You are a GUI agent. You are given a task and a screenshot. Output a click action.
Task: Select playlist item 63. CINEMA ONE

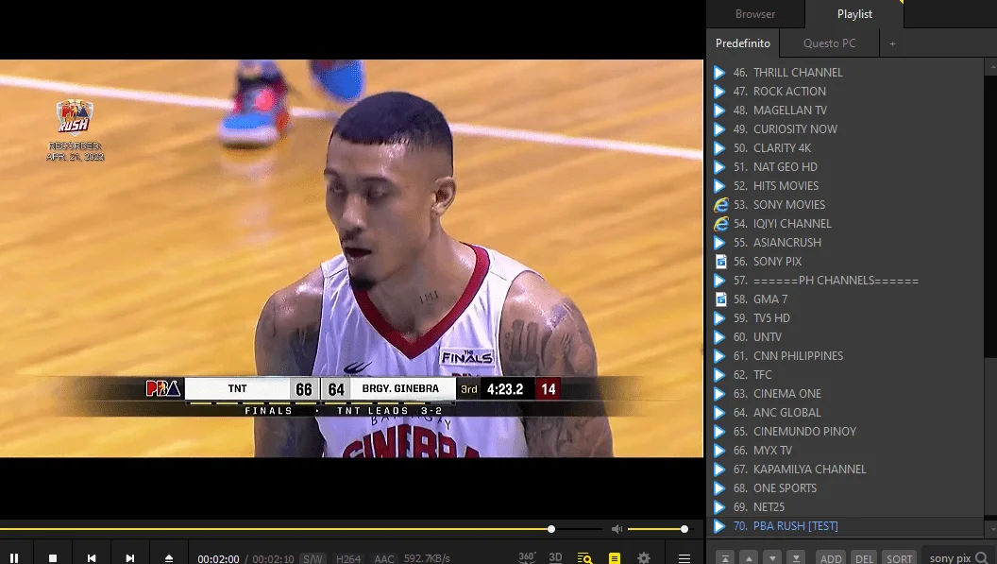[847, 393]
